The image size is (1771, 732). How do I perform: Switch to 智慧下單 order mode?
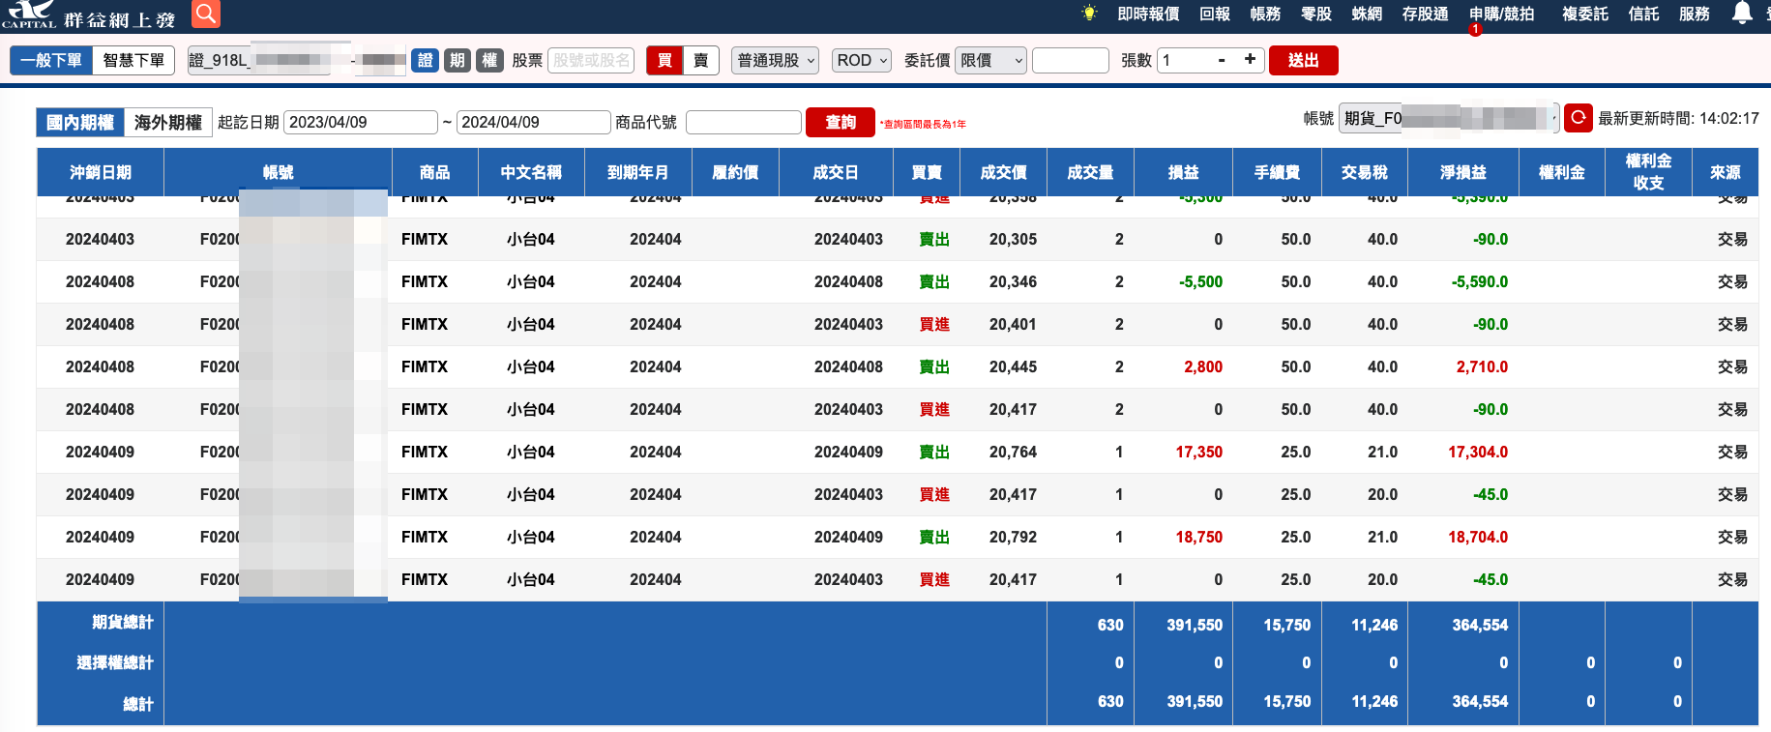point(133,60)
